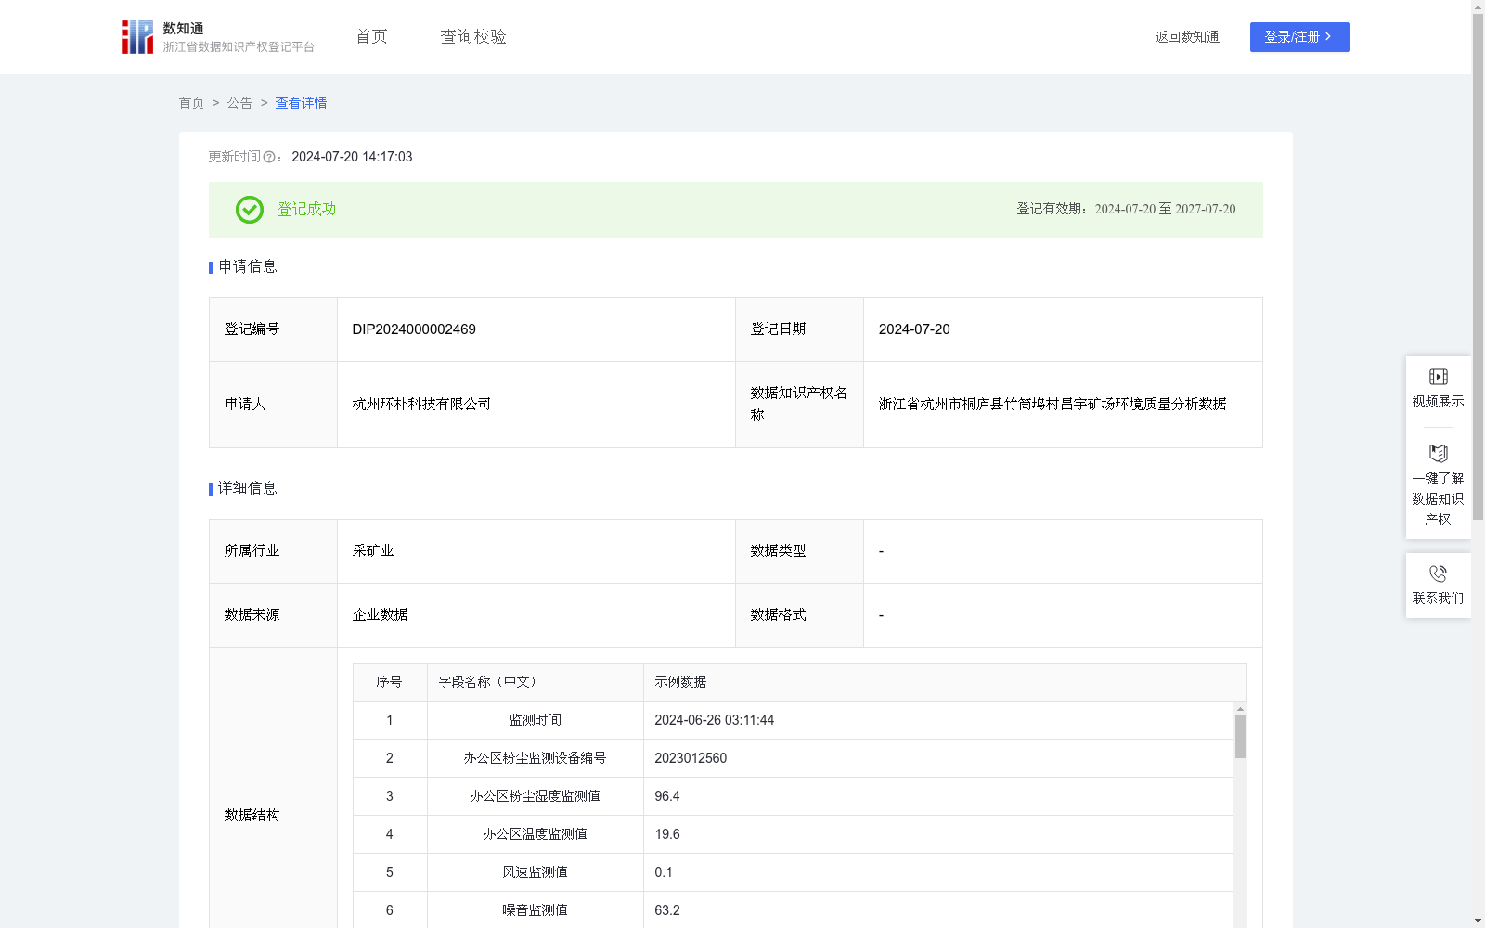
Task: Click sample value 19.6
Action: [666, 834]
